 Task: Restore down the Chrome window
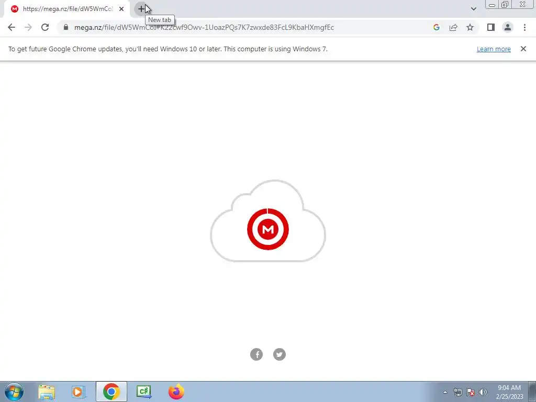tap(505, 5)
